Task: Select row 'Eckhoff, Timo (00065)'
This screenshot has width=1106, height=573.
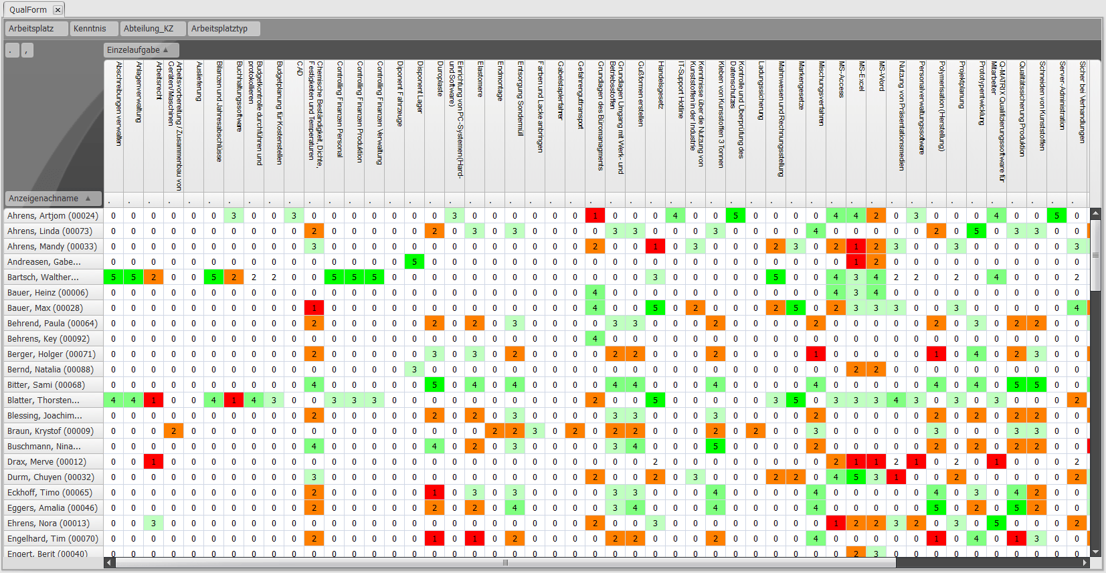Action: pyautogui.click(x=54, y=493)
